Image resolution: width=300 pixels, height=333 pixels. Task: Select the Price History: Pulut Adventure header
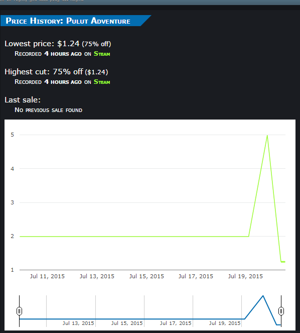point(68,21)
